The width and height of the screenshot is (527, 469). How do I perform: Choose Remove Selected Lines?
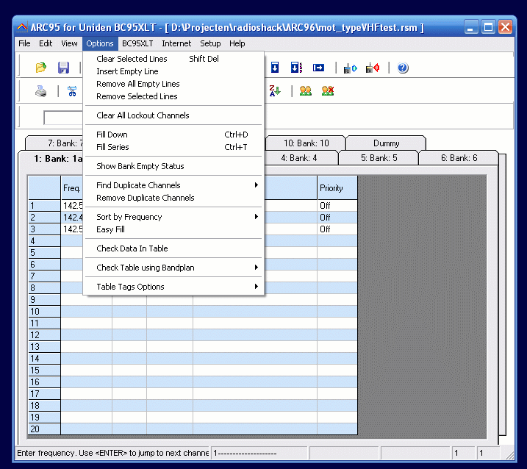point(173,96)
